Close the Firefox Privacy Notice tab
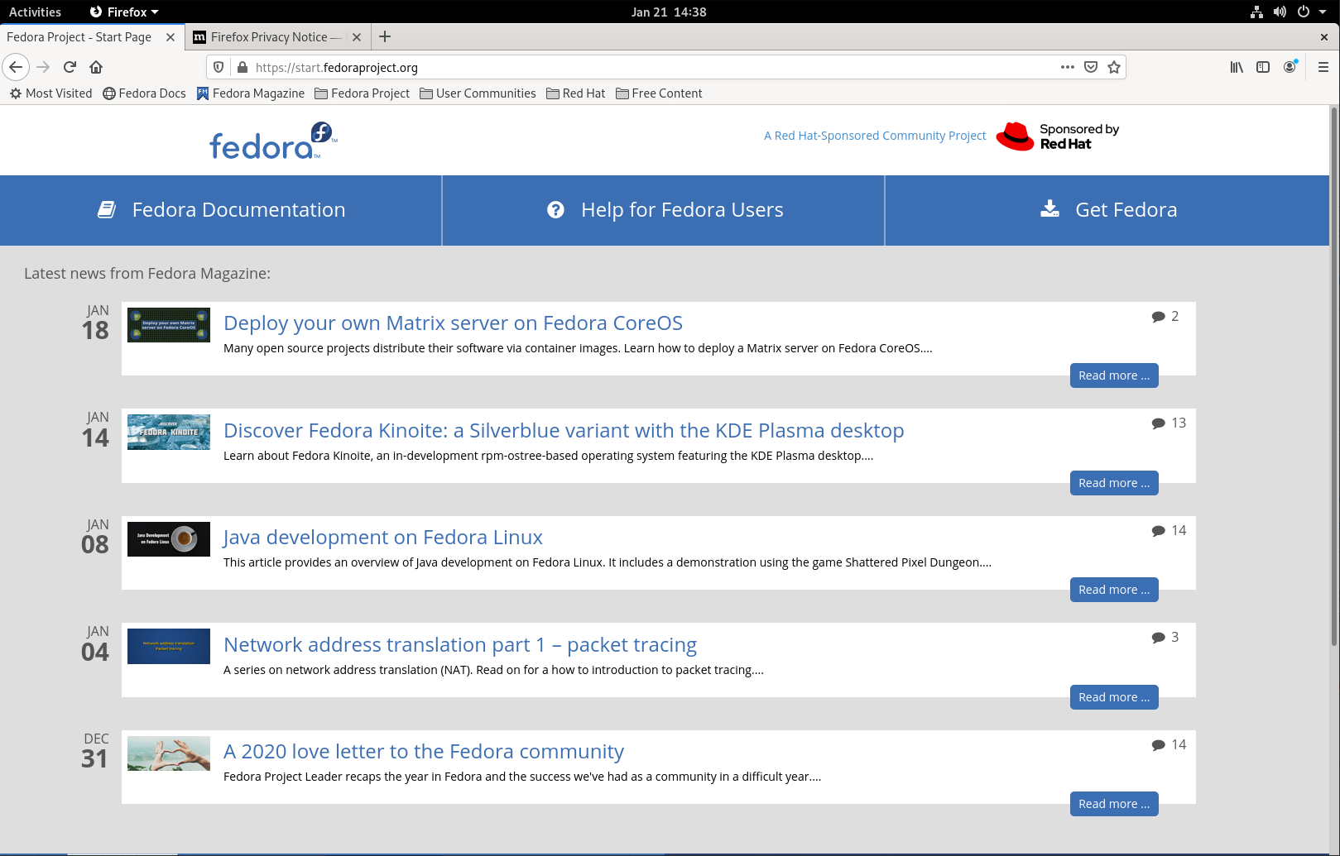Viewport: 1340px width, 856px height. coord(357,37)
